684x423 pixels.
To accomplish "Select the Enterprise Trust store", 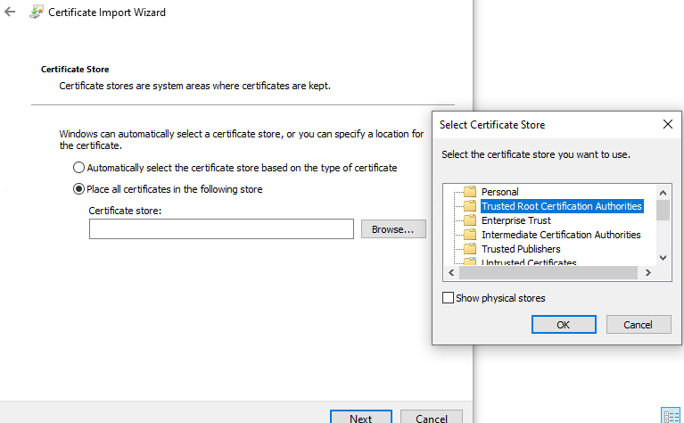I will click(x=516, y=220).
